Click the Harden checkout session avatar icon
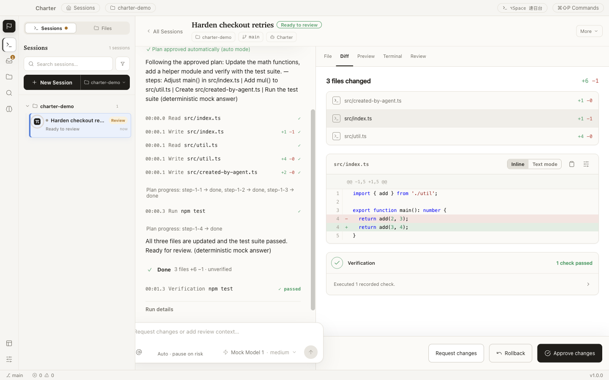This screenshot has width=609, height=380. point(37,122)
